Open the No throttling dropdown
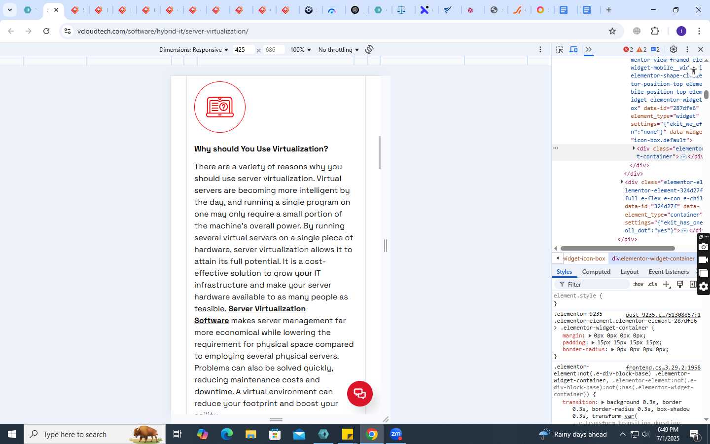The height and width of the screenshot is (444, 710). 339,50
